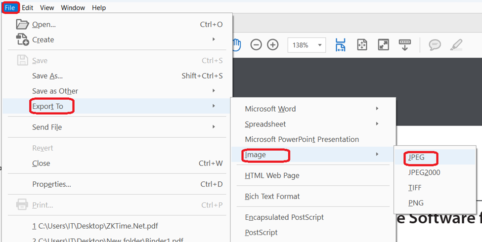Expand the Save as Other submenu arrow
This screenshot has height=242, width=482.
[214, 90]
